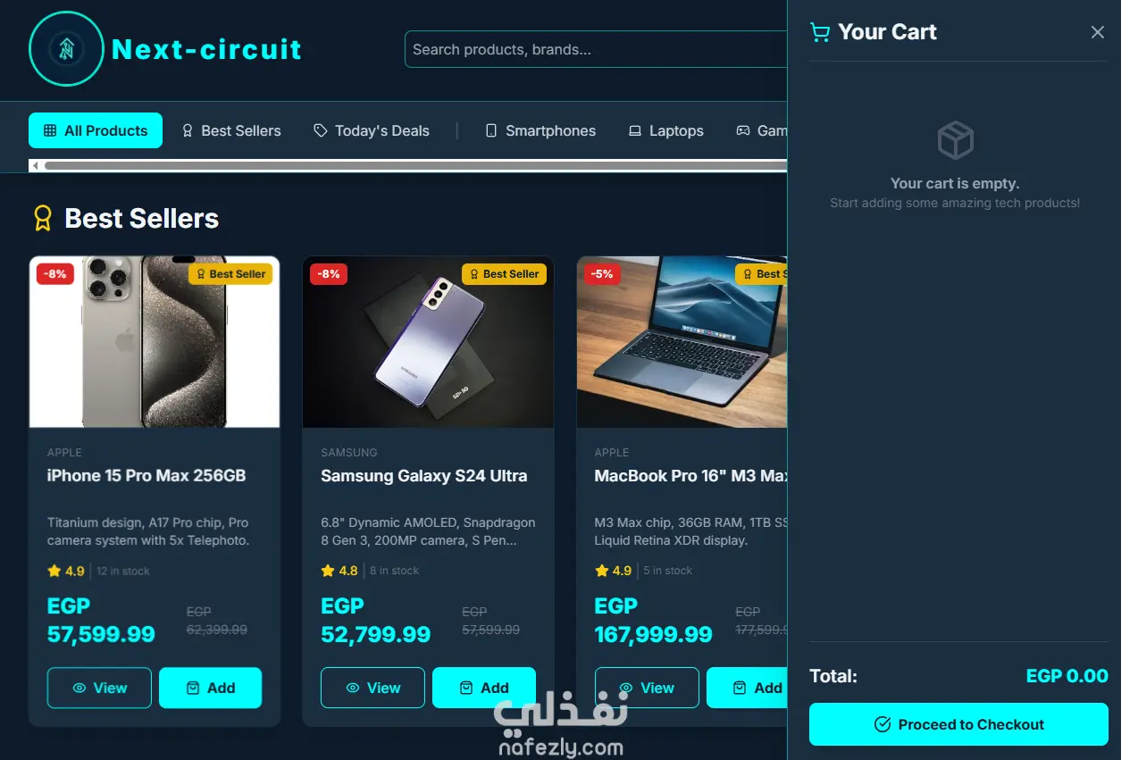Click the star rating on Samsung Galaxy S24 Ultra

pos(339,571)
